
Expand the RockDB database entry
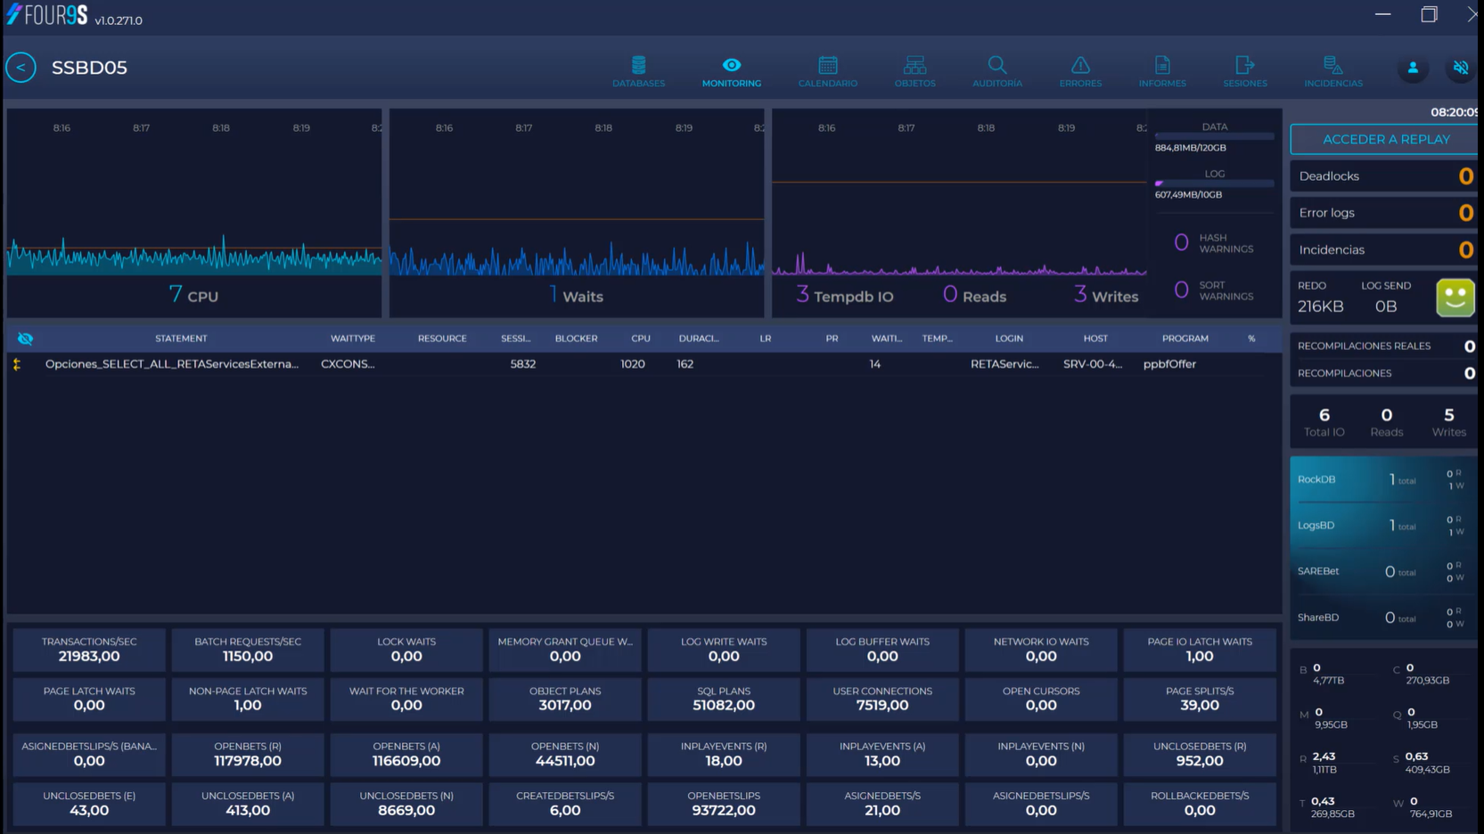(x=1382, y=478)
